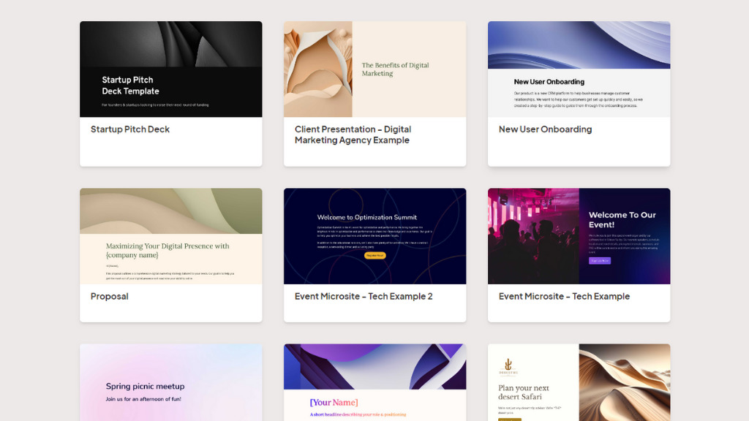Open the Startup Pitch Deck template thumbnail

point(171,69)
